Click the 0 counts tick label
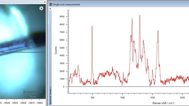The width and height of the screenshot is (189, 106). click(x=64, y=87)
